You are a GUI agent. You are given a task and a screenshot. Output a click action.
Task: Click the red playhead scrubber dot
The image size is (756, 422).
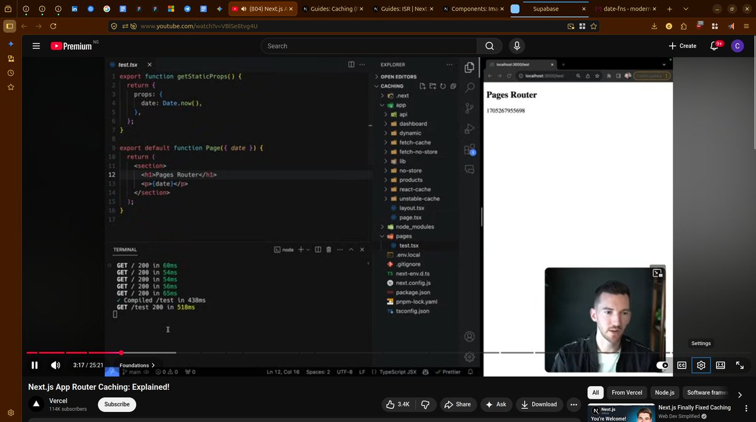(x=121, y=353)
